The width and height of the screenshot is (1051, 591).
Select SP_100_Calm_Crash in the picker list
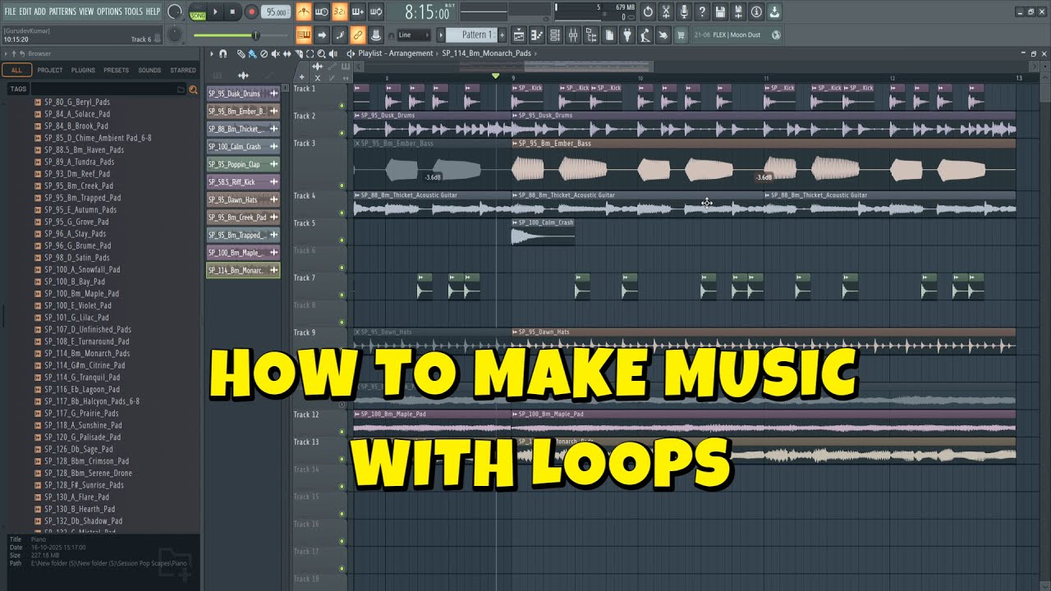tap(243, 147)
